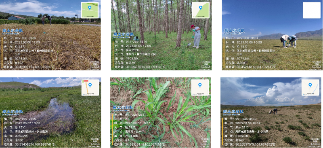Screen dimensions: 323x148
Task: Click coordinates 37.452148°N,101.572812°E
Action: pyautogui.click(x=256, y=67)
